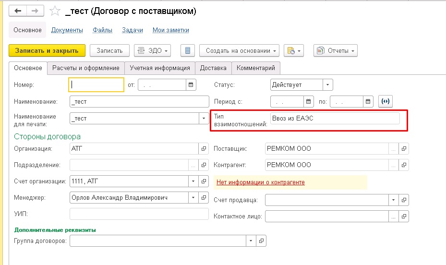Open the Счет продавца record icon
Screen dimensions: 446x265
point(404,200)
